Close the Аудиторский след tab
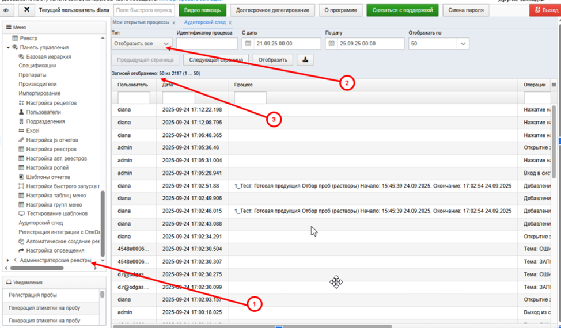Screen dimensions: 561x328 click(x=230, y=22)
